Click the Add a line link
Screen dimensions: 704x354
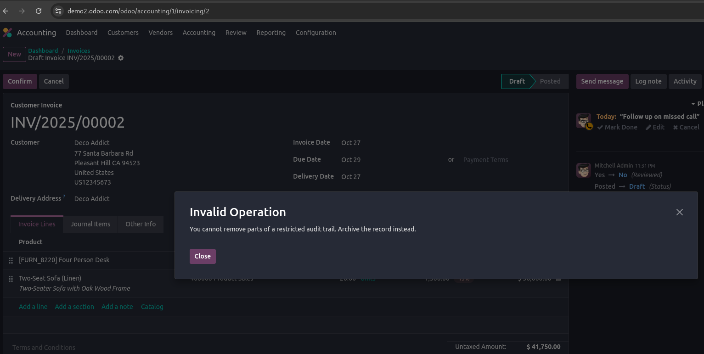(33, 307)
